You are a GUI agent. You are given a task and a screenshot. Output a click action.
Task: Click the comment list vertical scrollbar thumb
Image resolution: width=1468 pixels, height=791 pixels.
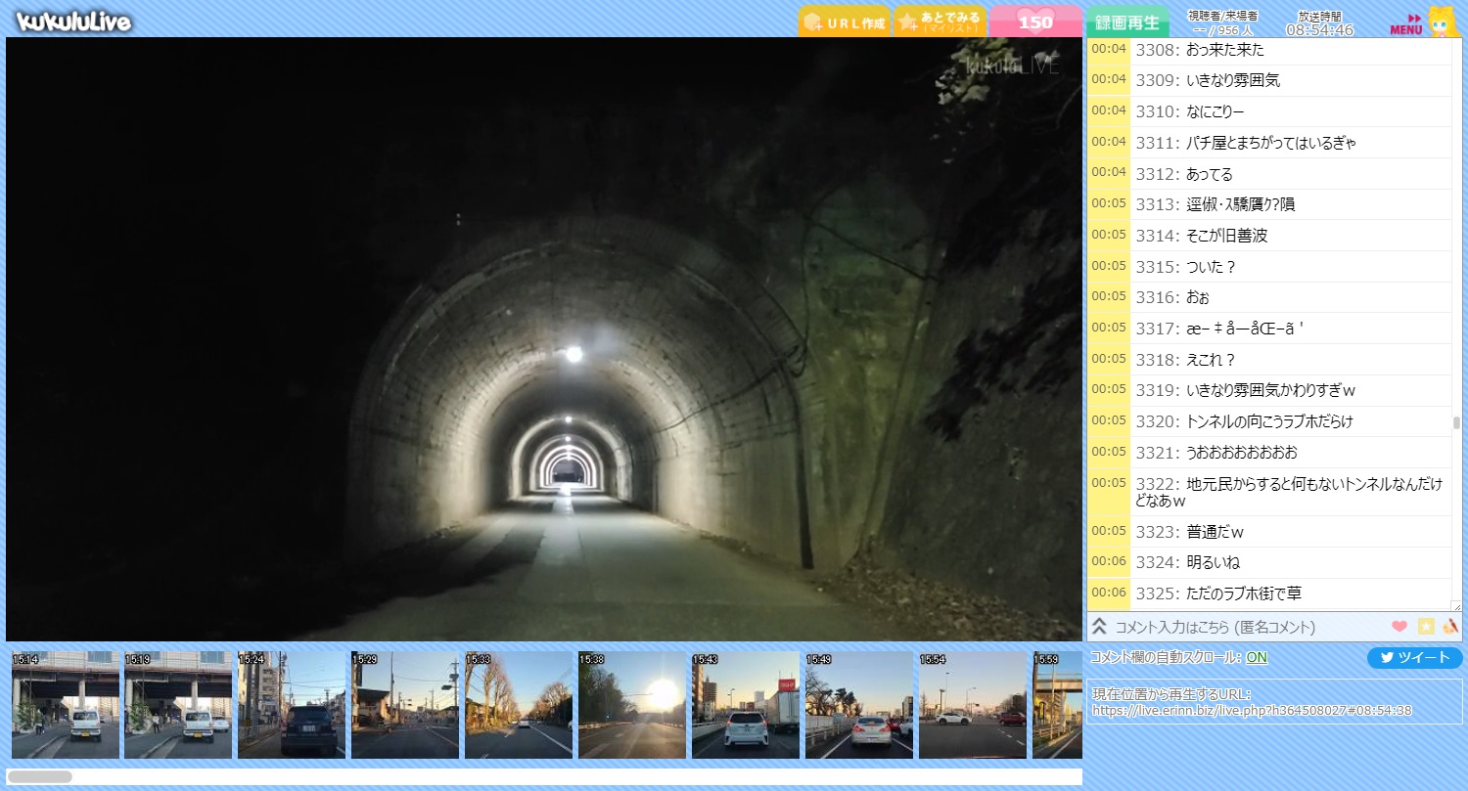[1456, 422]
